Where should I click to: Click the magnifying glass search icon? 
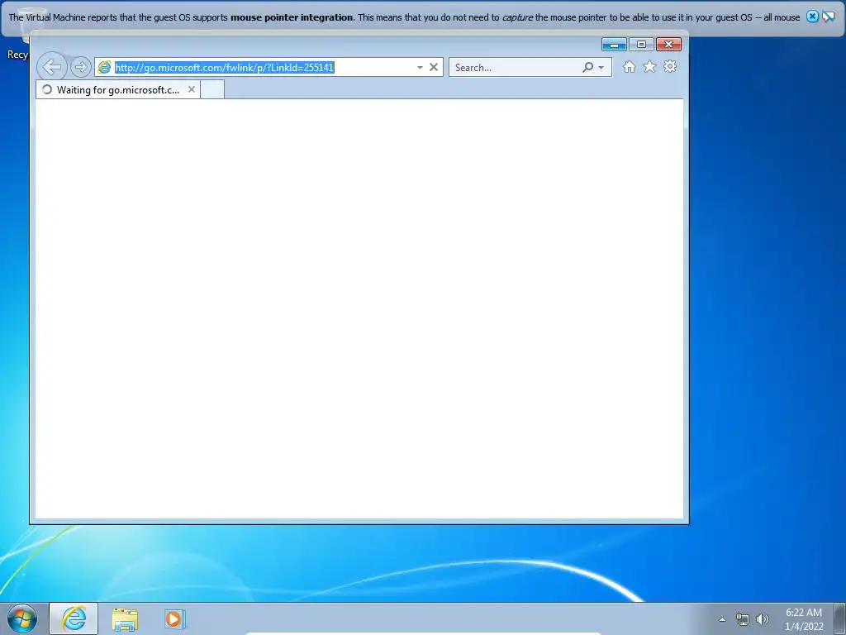point(587,68)
